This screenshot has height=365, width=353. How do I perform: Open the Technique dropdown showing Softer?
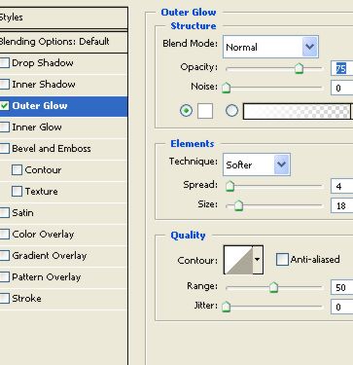click(x=257, y=164)
